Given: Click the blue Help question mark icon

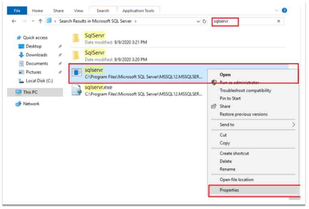Looking at the screenshot, I should [284, 11].
